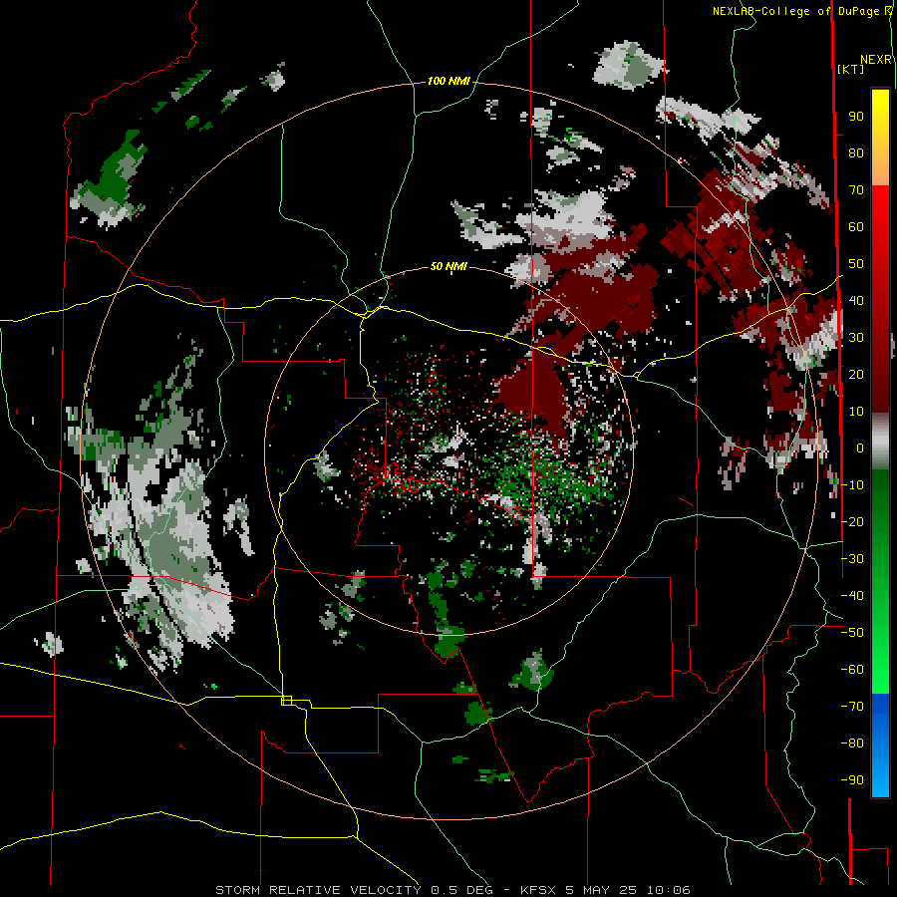Click the KFSX station identifier
Screen dimensions: 897x897
(538, 890)
